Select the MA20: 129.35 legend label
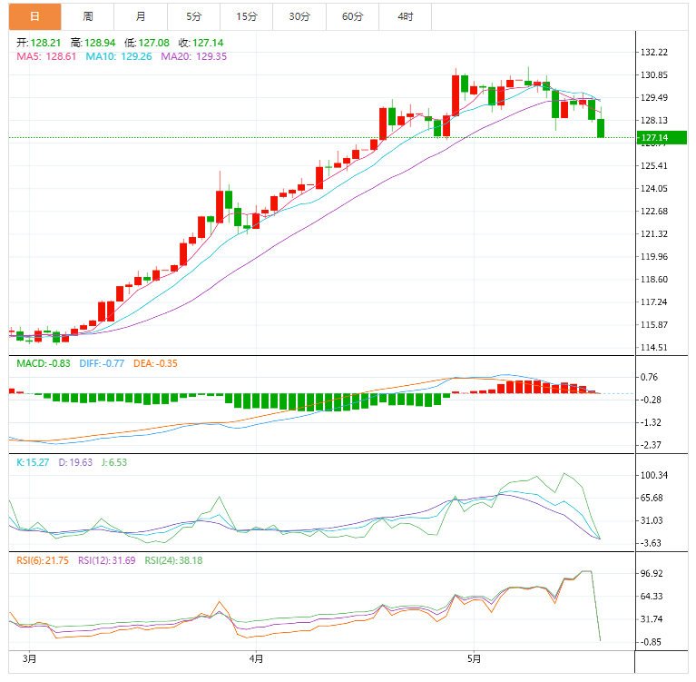Image resolution: width=696 pixels, height=682 pixels. pos(193,56)
